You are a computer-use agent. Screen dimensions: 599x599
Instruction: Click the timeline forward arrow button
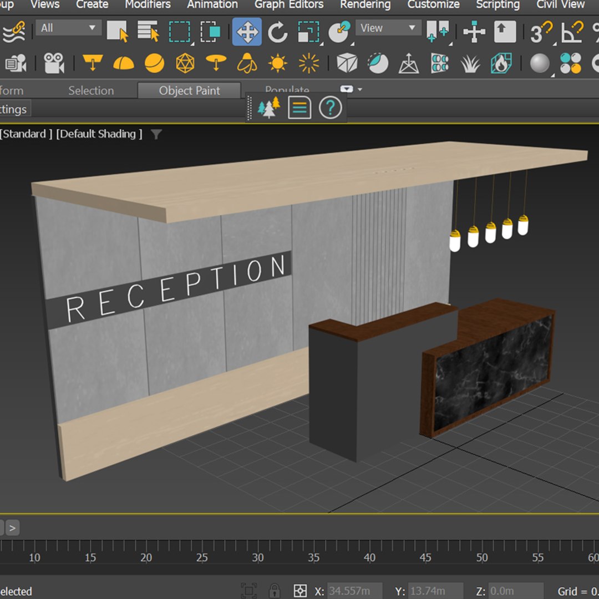tap(12, 528)
